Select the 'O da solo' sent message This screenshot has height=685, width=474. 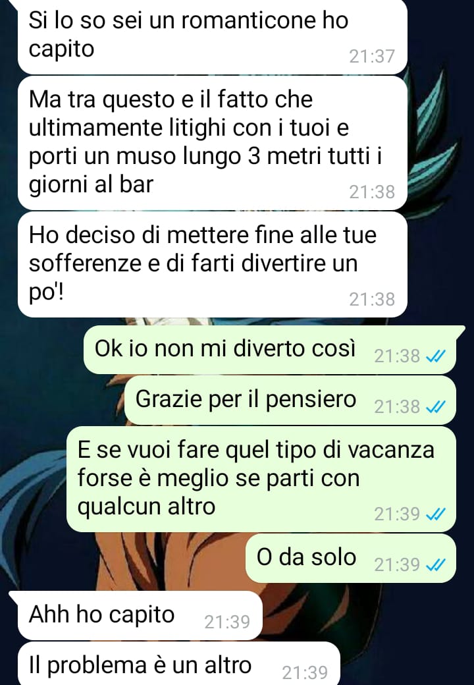(351, 558)
